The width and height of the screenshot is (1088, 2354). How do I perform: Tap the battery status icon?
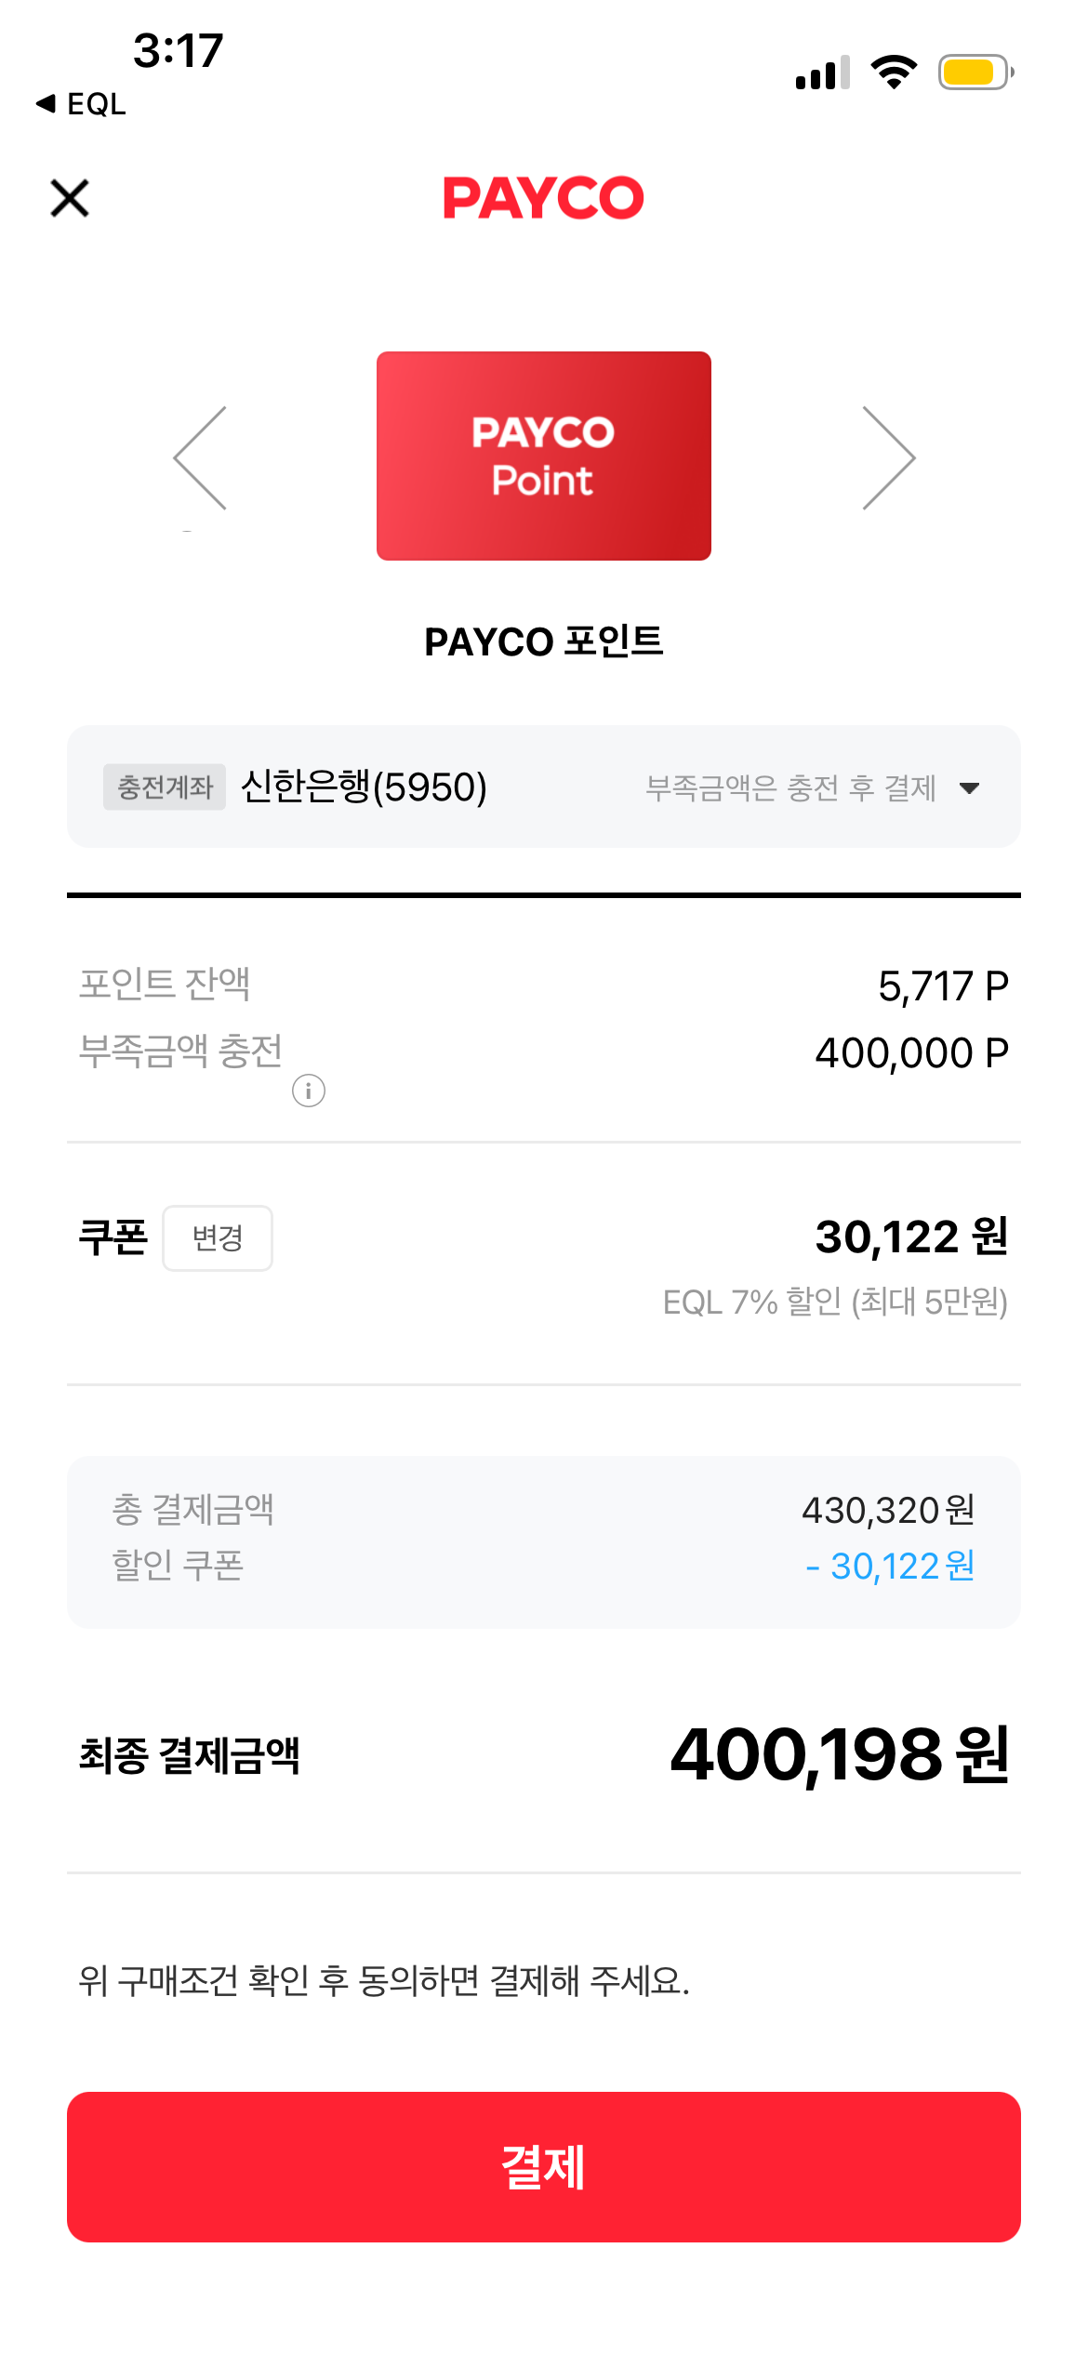click(975, 73)
